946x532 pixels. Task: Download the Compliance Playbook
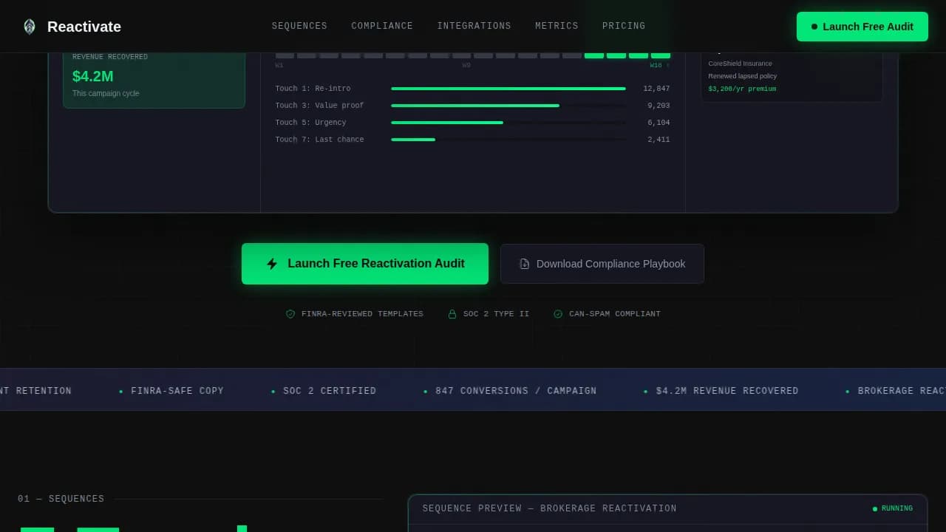(x=602, y=264)
